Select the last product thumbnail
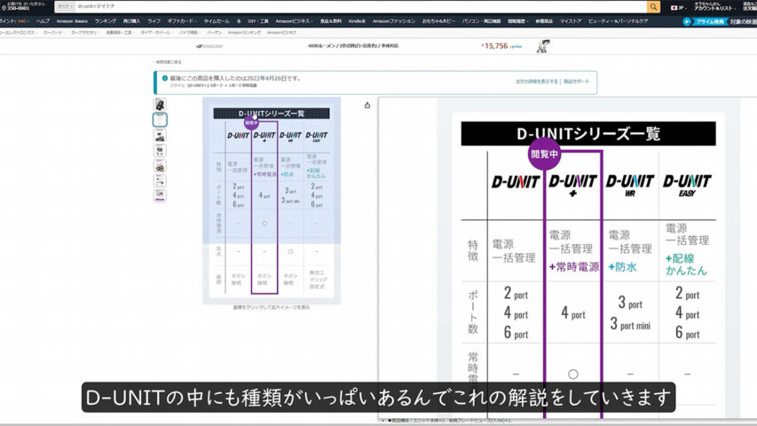 [160, 196]
